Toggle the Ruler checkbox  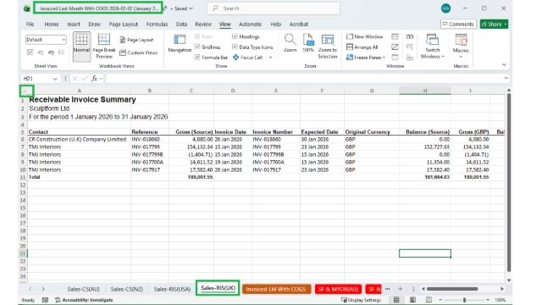tap(197, 36)
